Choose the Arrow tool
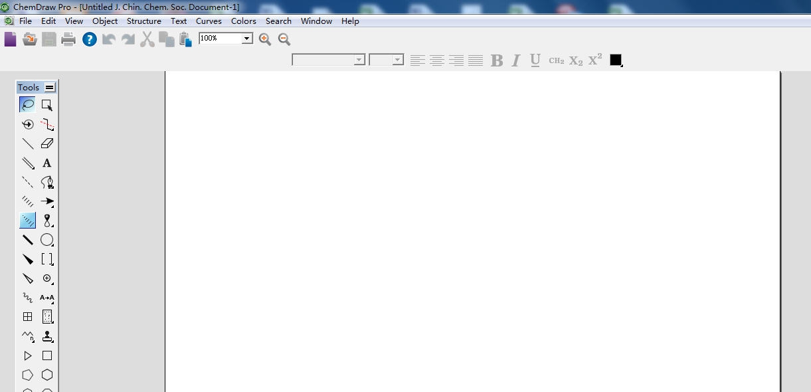Screen dimensions: 811x392 pyautogui.click(x=47, y=201)
